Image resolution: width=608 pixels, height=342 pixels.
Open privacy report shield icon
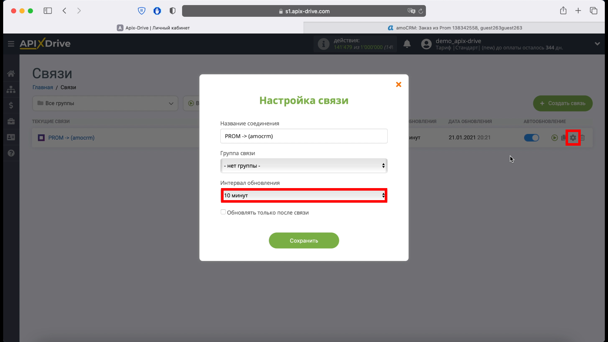pyautogui.click(x=173, y=11)
